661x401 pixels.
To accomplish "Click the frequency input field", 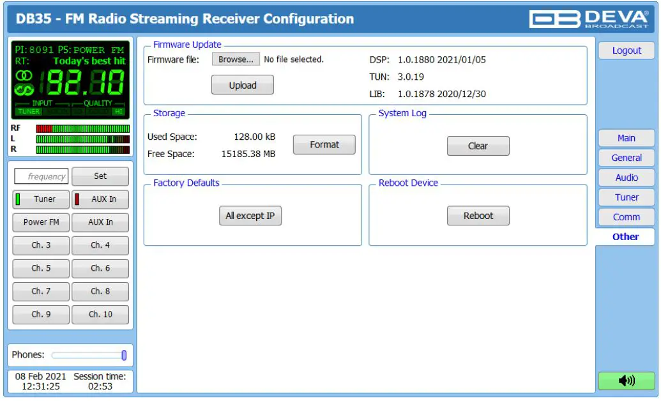I will point(40,176).
